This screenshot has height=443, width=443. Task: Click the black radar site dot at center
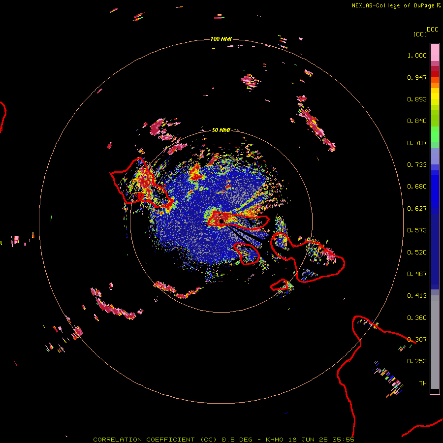tap(221, 221)
